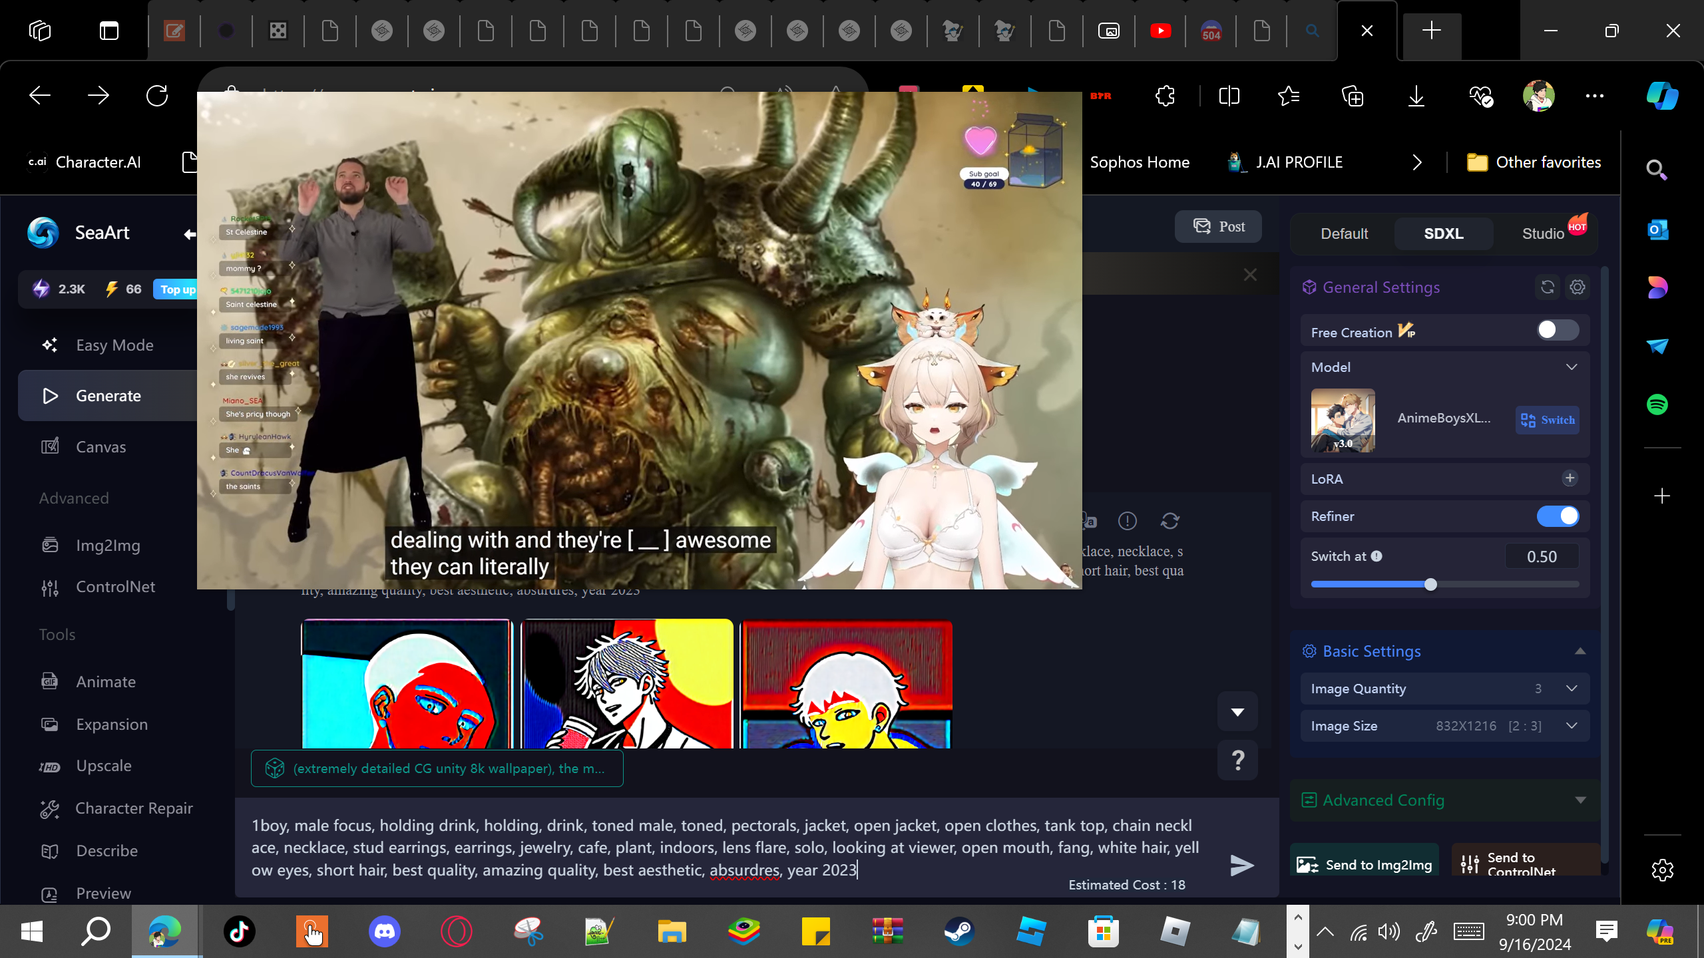This screenshot has width=1704, height=958.
Task: Expand more bookmarks chevron
Action: (x=1416, y=162)
